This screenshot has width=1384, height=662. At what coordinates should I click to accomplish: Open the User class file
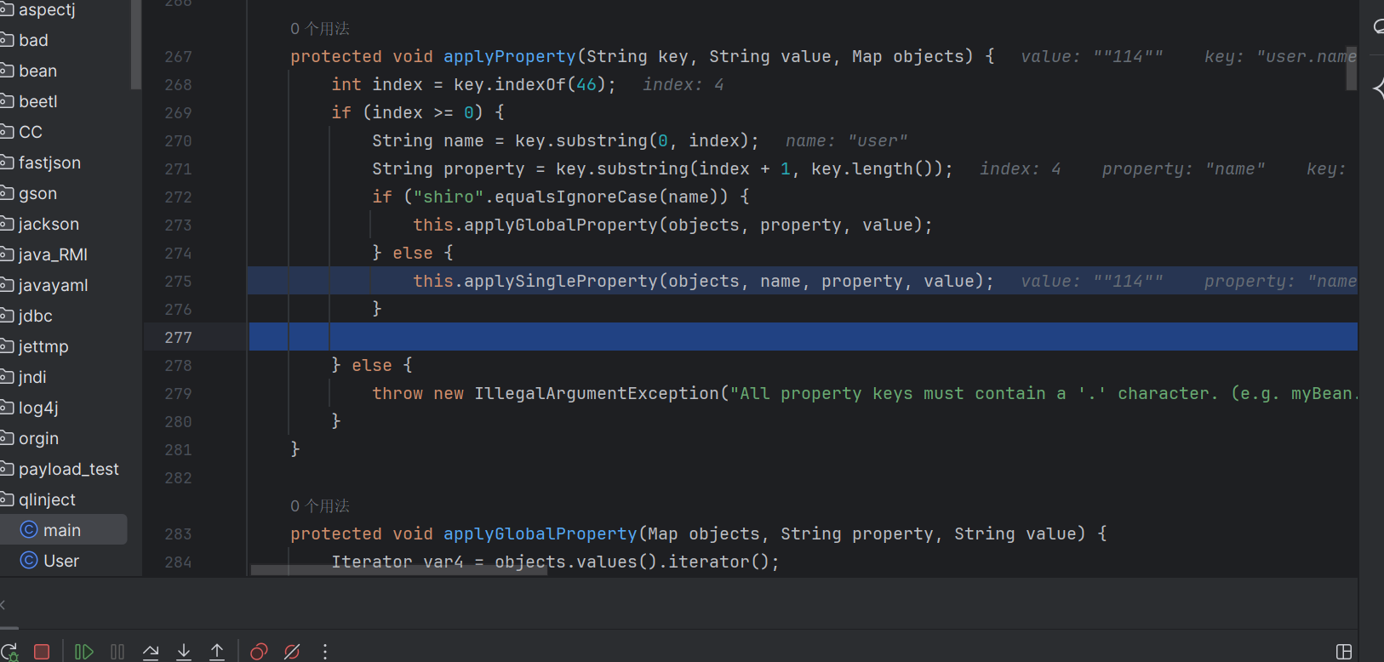coord(61,561)
